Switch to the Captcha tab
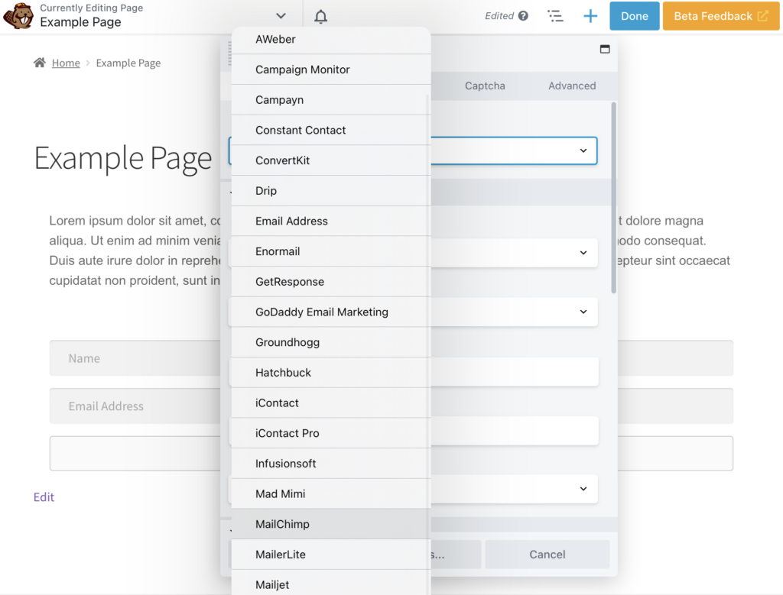Viewport: 783px width, 595px height. (484, 86)
